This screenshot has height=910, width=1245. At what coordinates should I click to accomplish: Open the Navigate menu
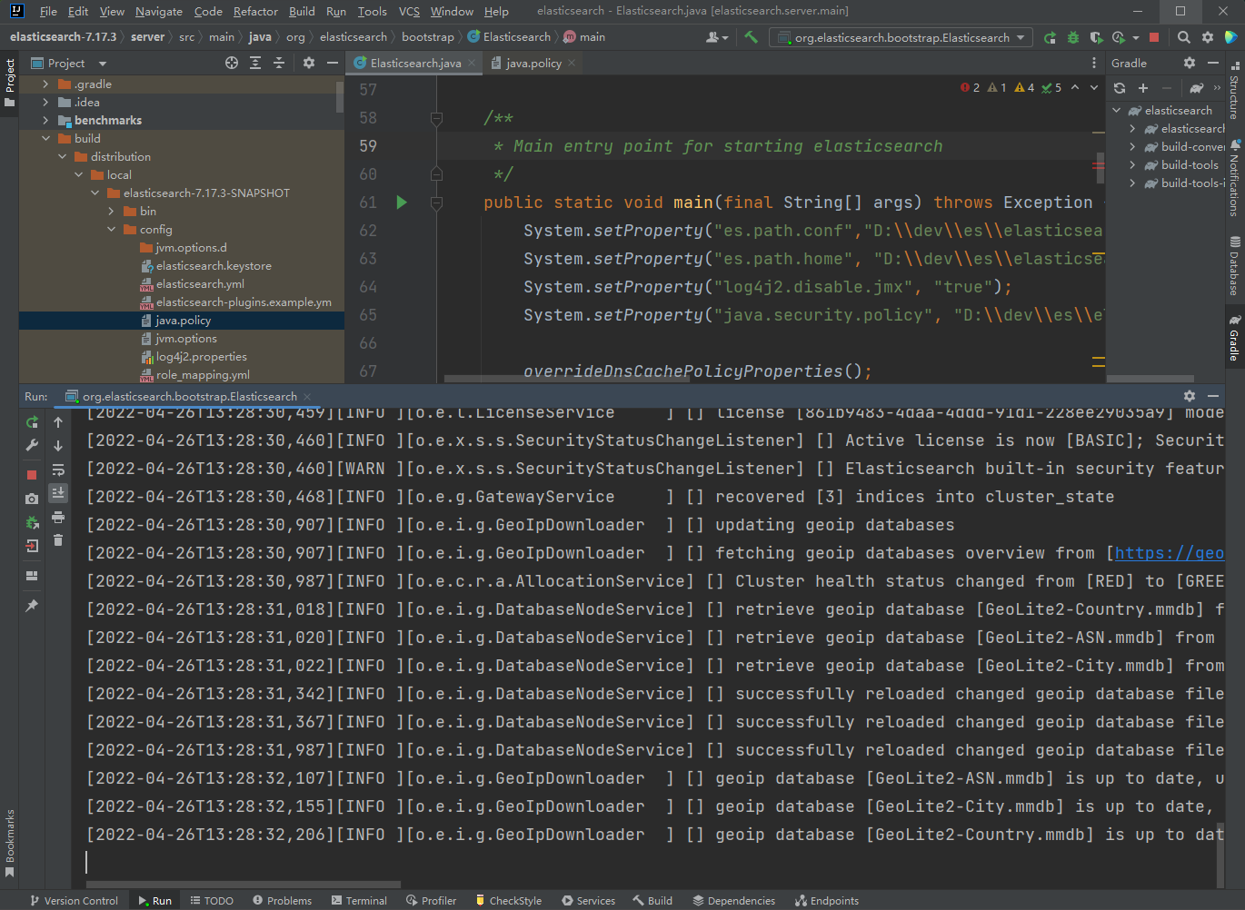point(159,12)
